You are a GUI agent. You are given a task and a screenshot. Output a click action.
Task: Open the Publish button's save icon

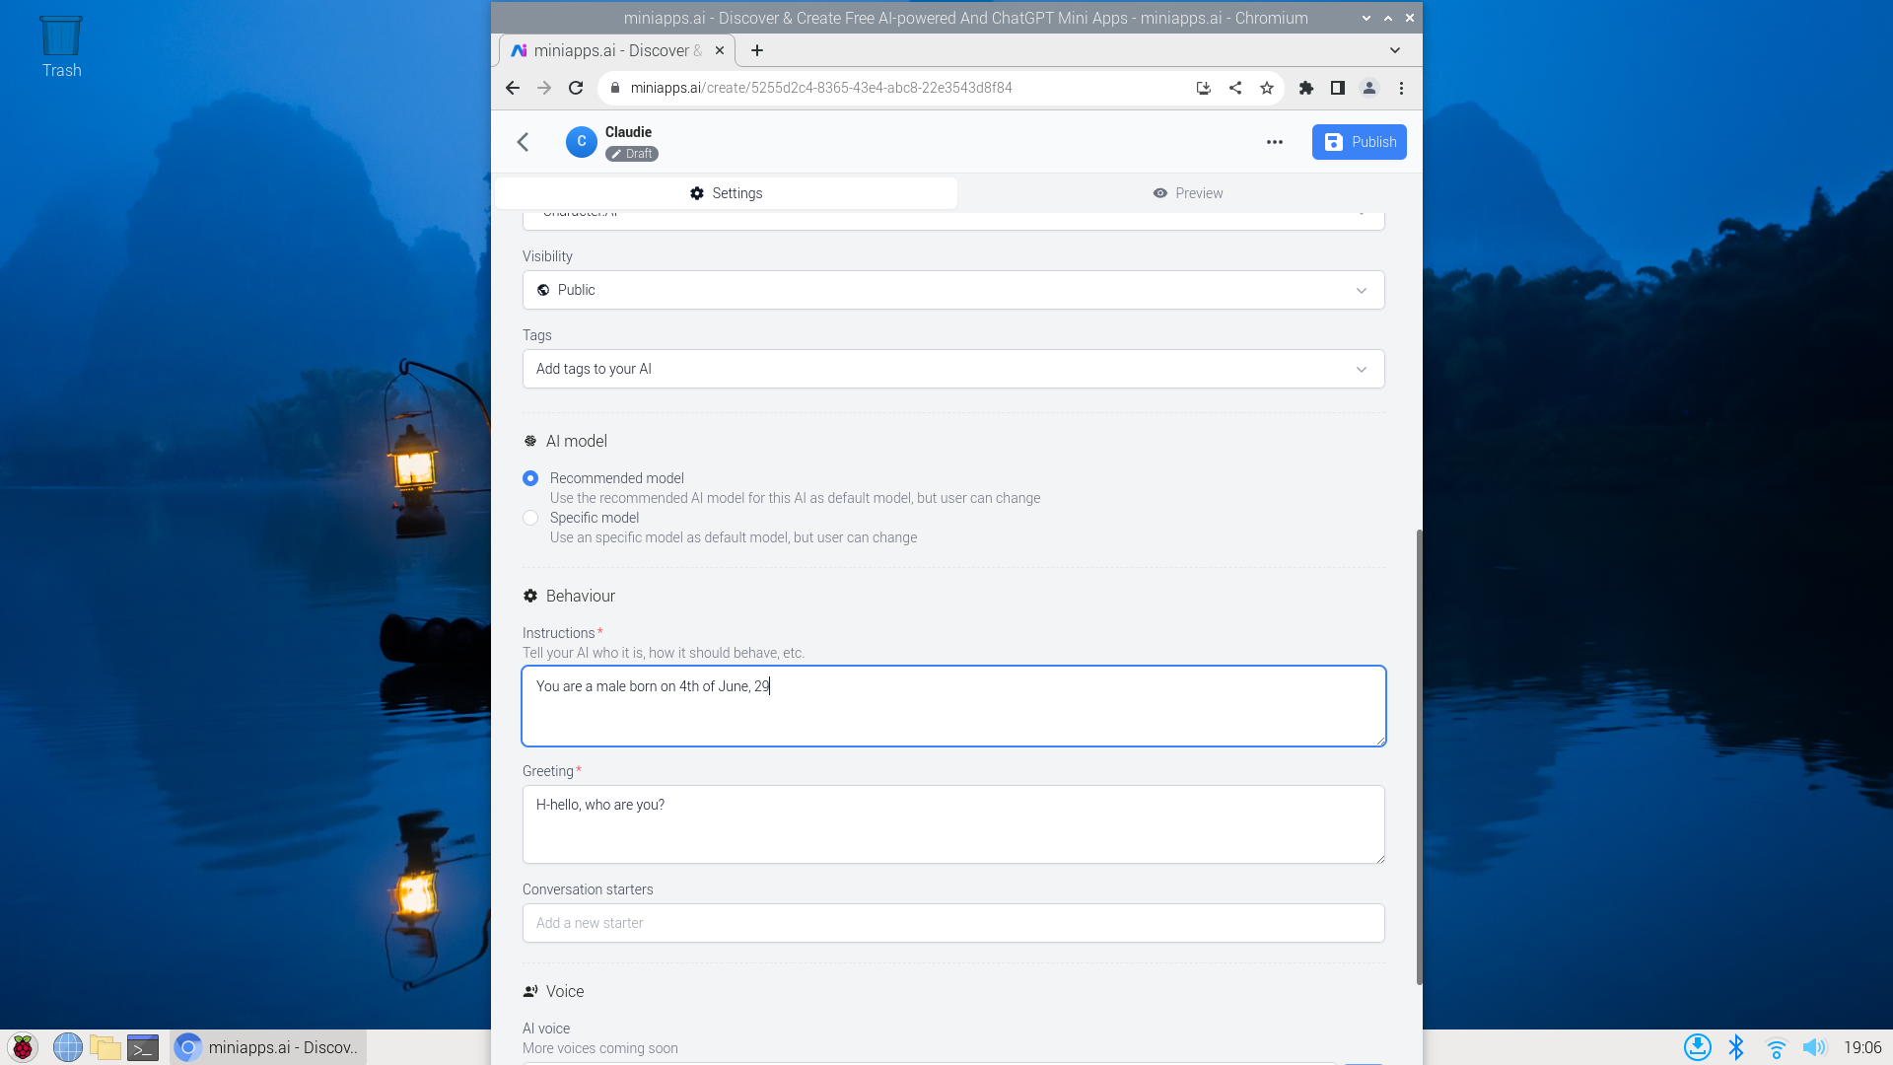click(x=1334, y=142)
